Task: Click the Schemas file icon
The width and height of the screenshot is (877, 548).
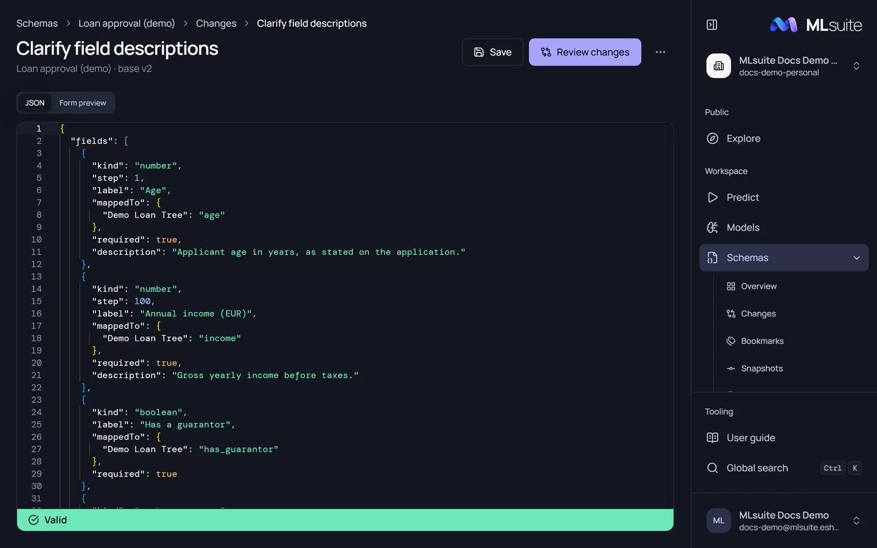Action: coord(713,257)
